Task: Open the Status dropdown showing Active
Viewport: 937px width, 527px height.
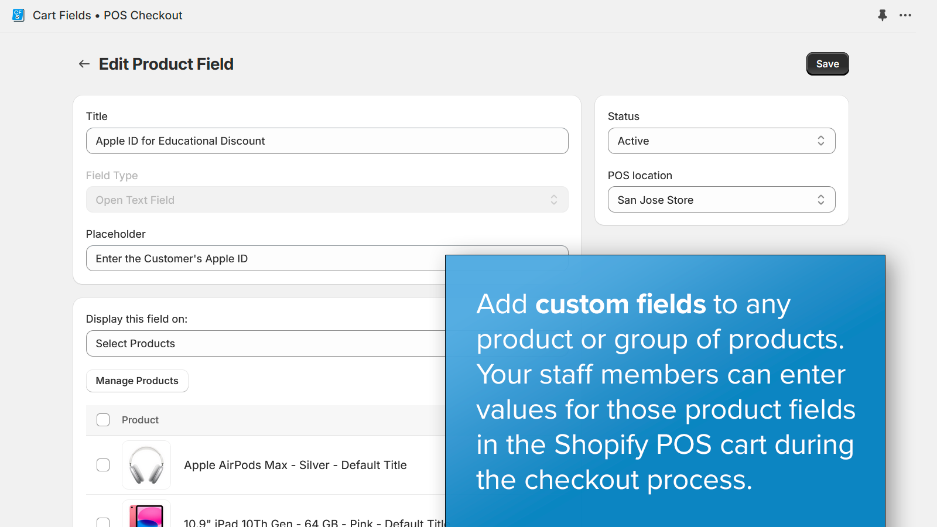Action: click(721, 141)
